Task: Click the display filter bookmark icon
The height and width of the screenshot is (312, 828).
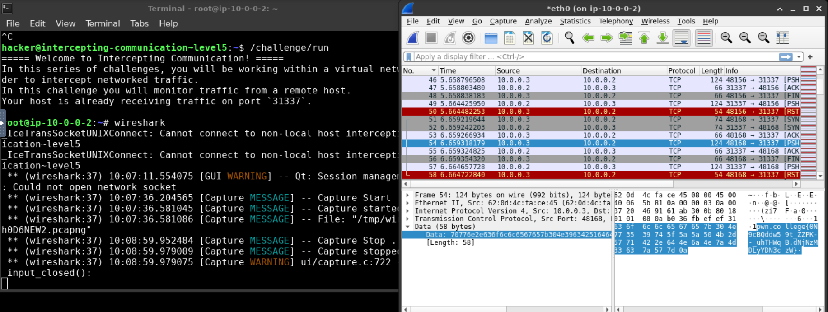Action: point(409,57)
